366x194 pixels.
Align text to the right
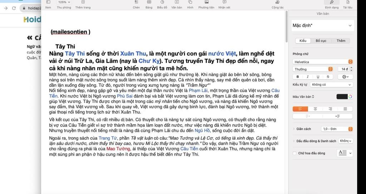point(330,109)
